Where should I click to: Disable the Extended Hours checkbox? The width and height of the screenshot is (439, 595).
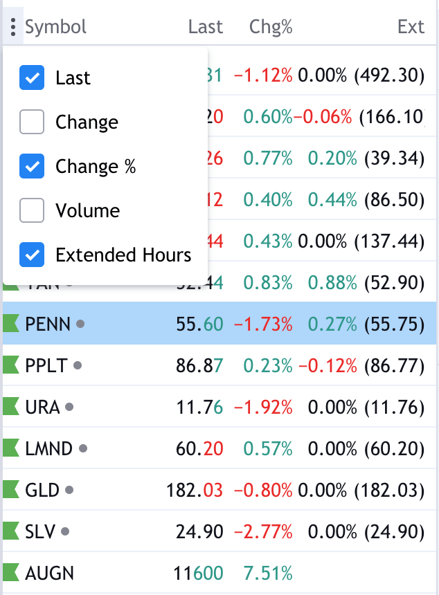pos(32,255)
